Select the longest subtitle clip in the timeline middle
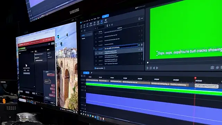The image size is (222, 125). tap(136, 82)
